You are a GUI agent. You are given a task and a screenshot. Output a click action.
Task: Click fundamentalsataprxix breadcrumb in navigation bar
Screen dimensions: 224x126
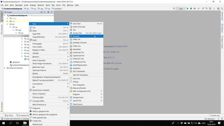pos(12,9)
